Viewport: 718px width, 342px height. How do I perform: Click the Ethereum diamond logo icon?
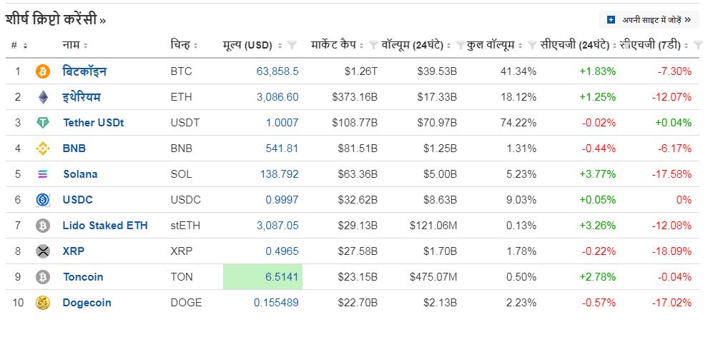coord(43,97)
